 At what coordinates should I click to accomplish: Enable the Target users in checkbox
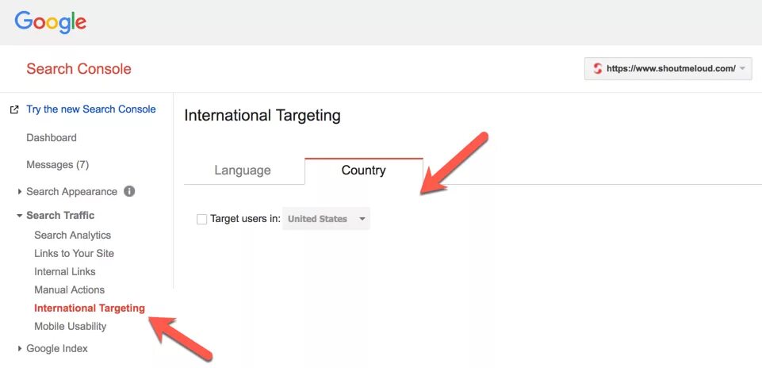point(201,219)
